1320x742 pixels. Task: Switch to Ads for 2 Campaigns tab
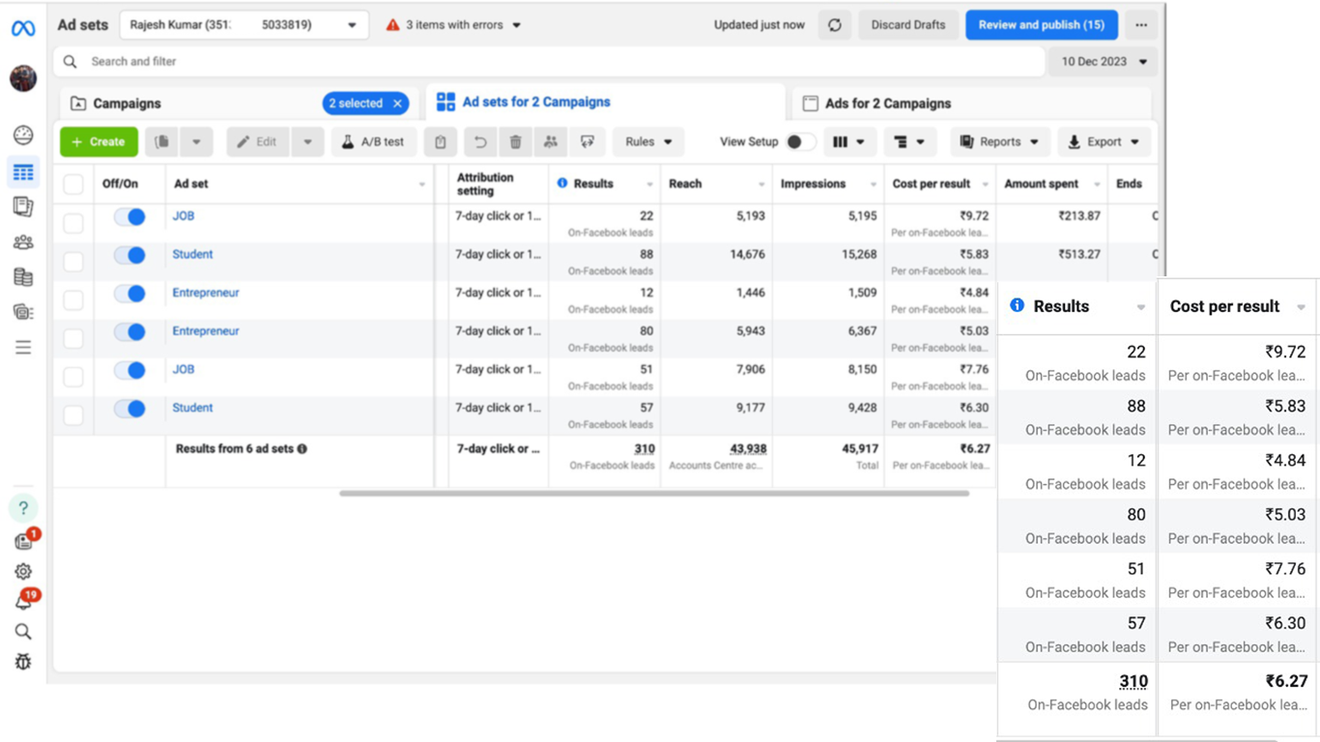[x=887, y=103]
